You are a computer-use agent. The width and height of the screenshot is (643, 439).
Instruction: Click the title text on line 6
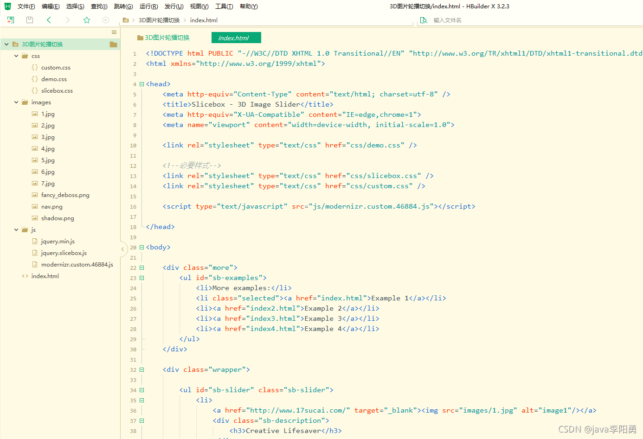[x=246, y=104]
